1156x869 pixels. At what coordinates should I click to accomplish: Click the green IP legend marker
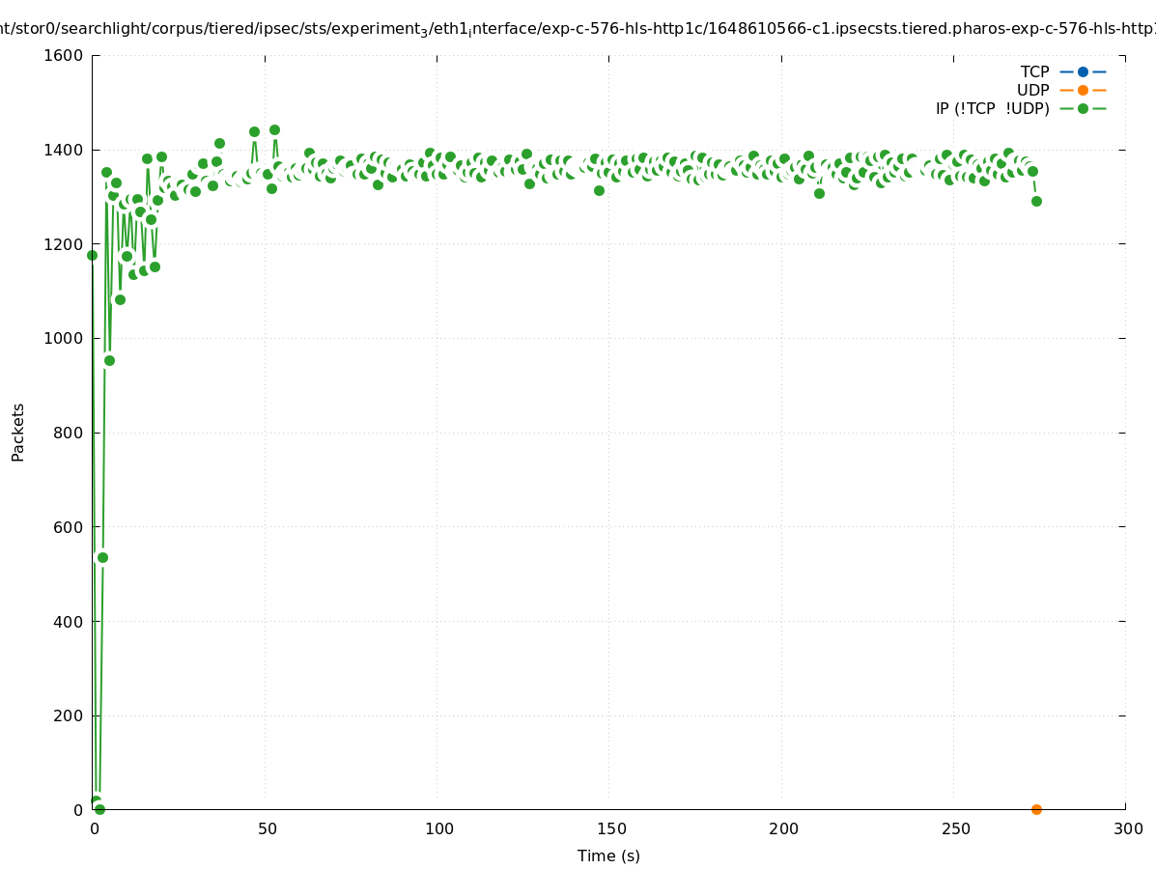pyautogui.click(x=1083, y=108)
